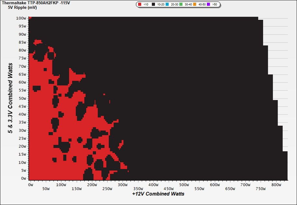This screenshot has height=205, width=297.
Task: Click the '400W' tick on the horizontal axis
Action: pos(153,185)
